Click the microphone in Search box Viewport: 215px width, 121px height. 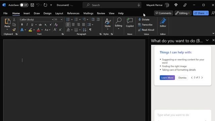pyautogui.click(x=139, y=5)
